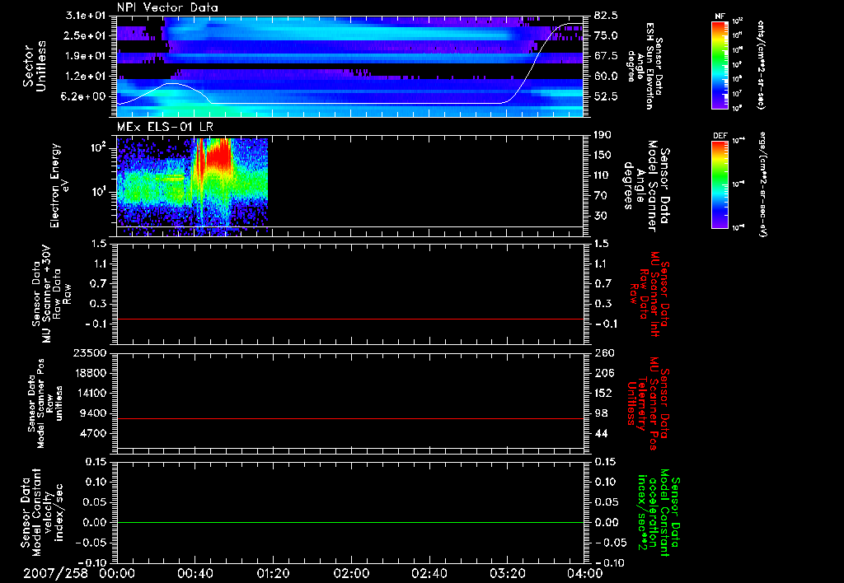Click the "152" telemetry tick label
This screenshot has height=583, width=844.
pyautogui.click(x=603, y=393)
